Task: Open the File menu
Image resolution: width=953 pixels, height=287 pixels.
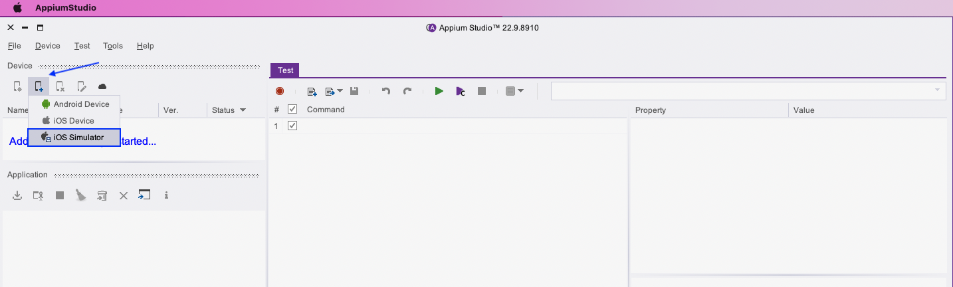Action: (15, 46)
